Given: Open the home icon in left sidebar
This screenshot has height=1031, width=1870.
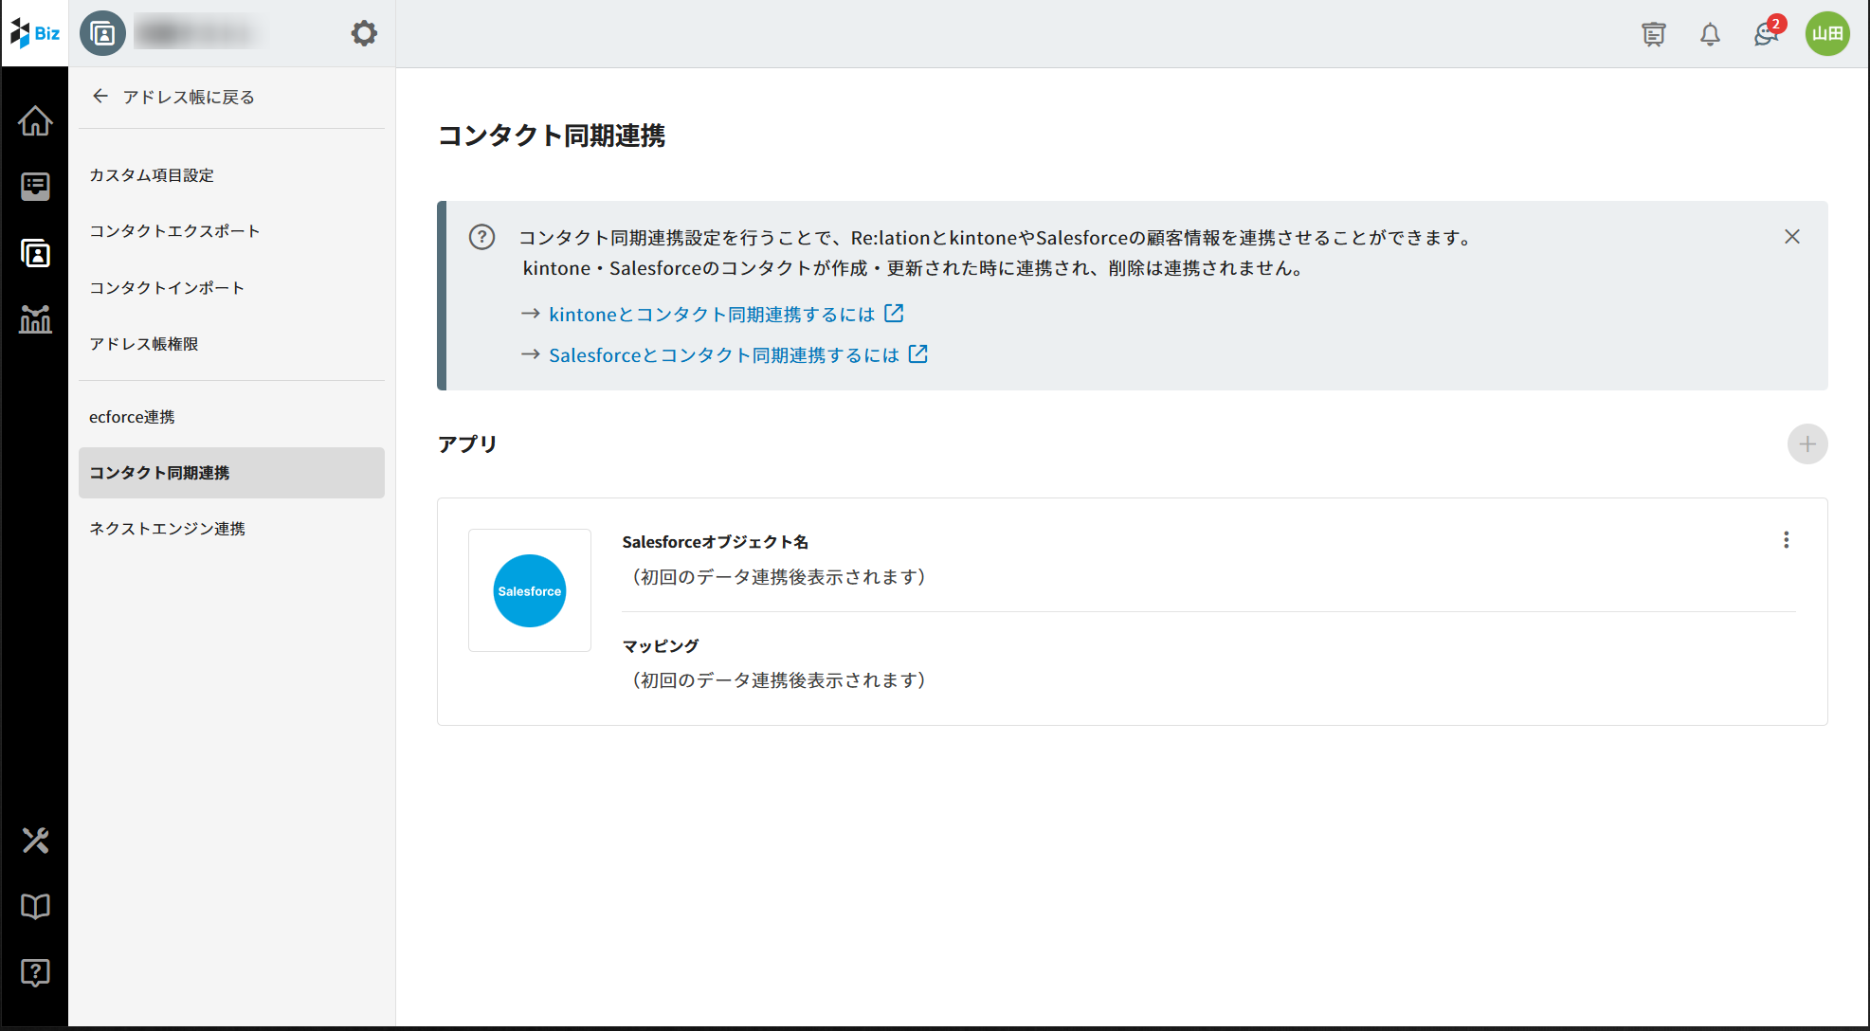Looking at the screenshot, I should [x=35, y=121].
